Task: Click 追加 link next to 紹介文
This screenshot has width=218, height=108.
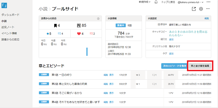Action: [x=171, y=39]
